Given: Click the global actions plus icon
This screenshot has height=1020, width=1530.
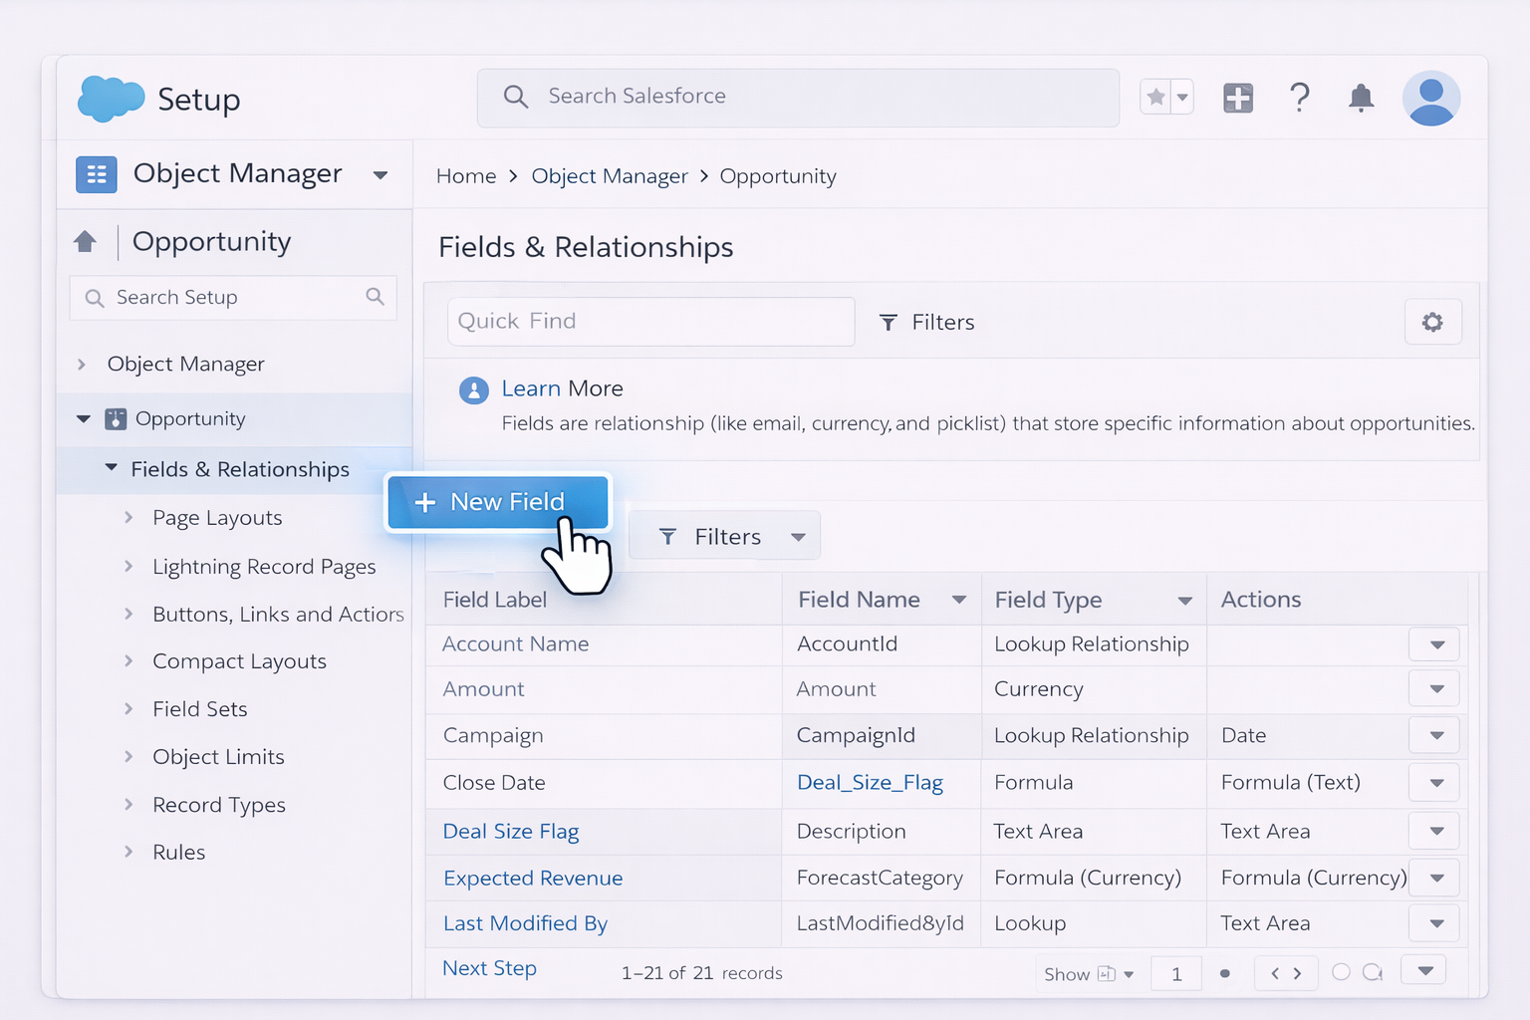Looking at the screenshot, I should coord(1238,98).
